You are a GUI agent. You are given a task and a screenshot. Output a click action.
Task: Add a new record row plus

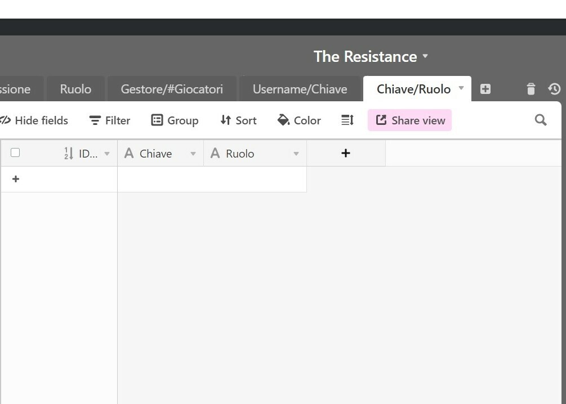pos(16,179)
